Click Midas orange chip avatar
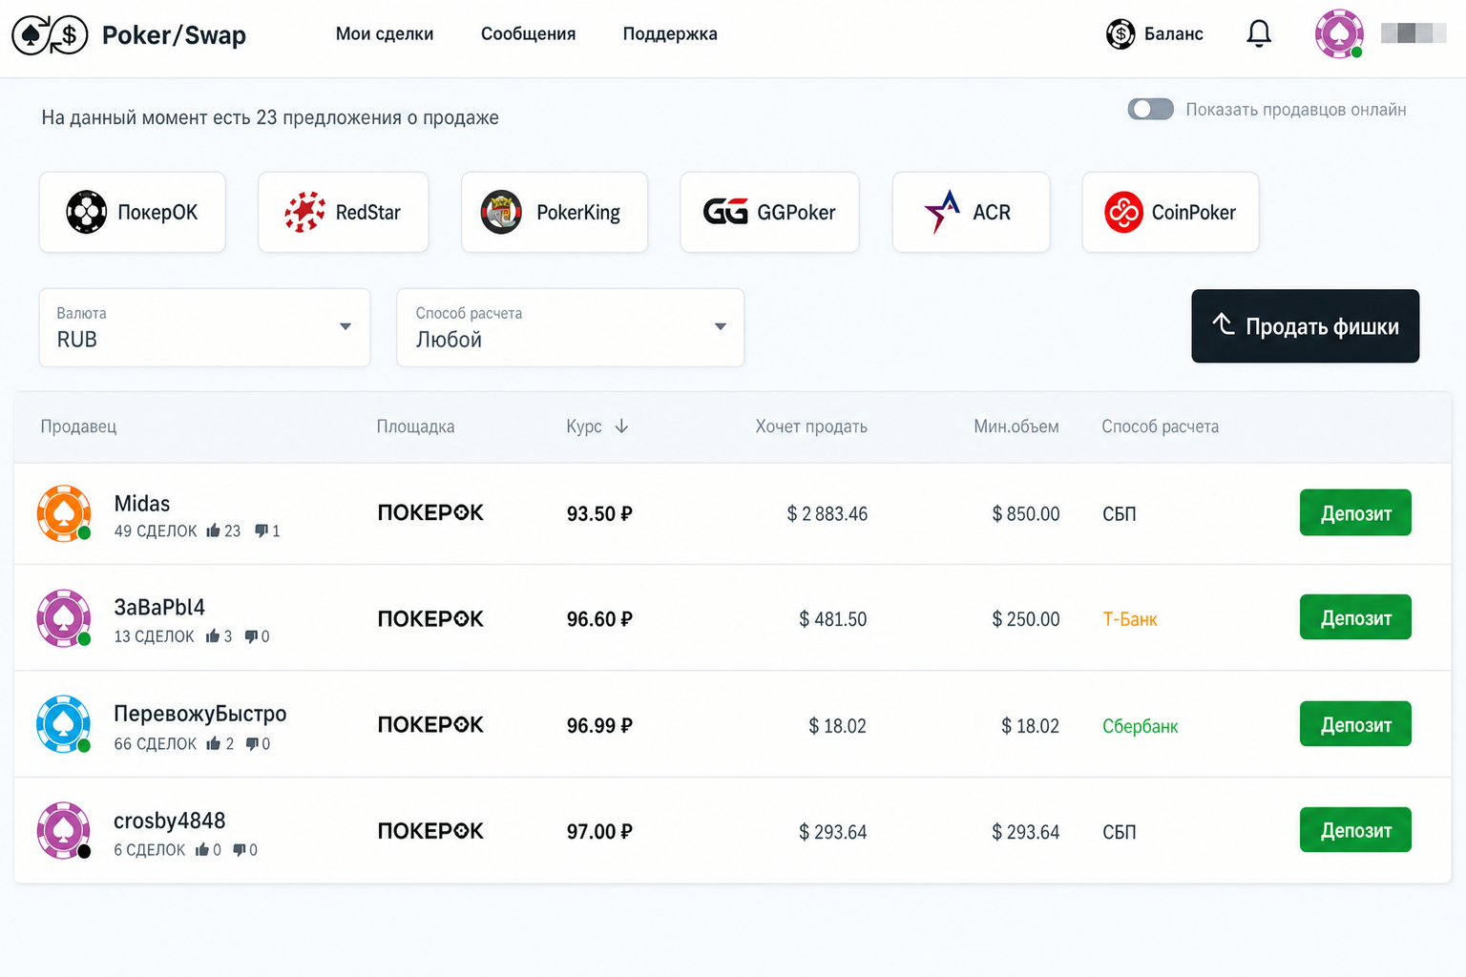The image size is (1466, 977). pos(64,513)
